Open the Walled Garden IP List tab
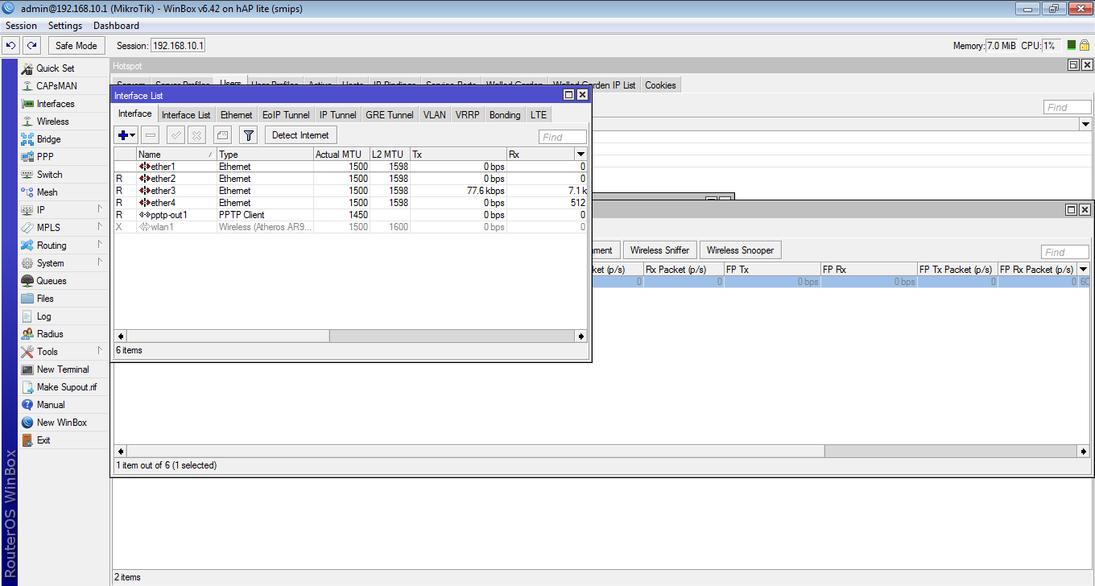Viewport: 1095px width, 586px height. [x=594, y=85]
